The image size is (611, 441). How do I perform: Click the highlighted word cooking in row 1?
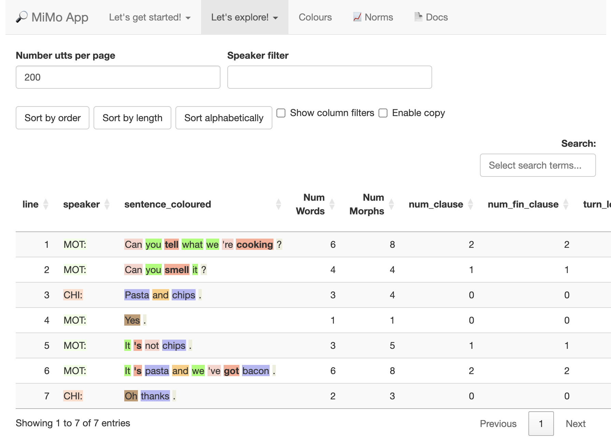point(255,244)
